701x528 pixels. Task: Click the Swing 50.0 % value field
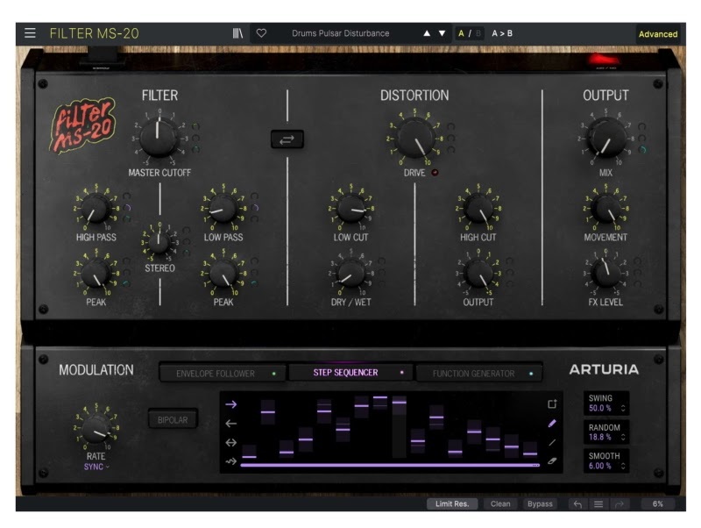click(x=599, y=408)
